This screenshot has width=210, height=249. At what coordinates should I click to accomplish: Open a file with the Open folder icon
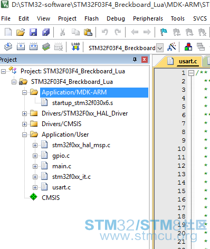[x=21, y=32]
